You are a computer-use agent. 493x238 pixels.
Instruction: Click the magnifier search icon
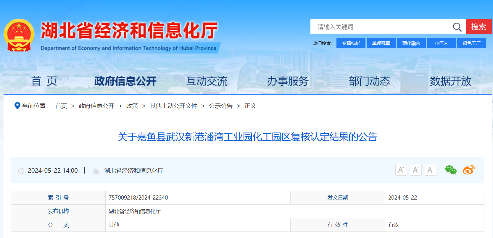[x=457, y=27]
